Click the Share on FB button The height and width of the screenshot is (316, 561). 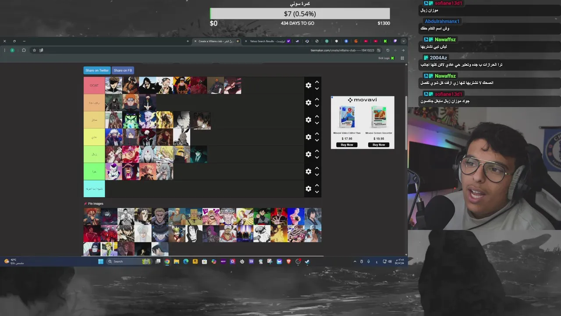click(x=123, y=70)
